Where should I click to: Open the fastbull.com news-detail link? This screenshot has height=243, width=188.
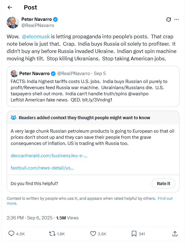(42, 168)
